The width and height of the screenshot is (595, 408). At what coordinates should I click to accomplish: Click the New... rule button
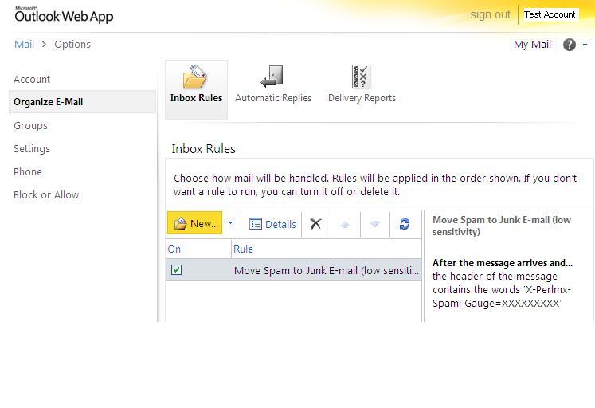tap(196, 223)
